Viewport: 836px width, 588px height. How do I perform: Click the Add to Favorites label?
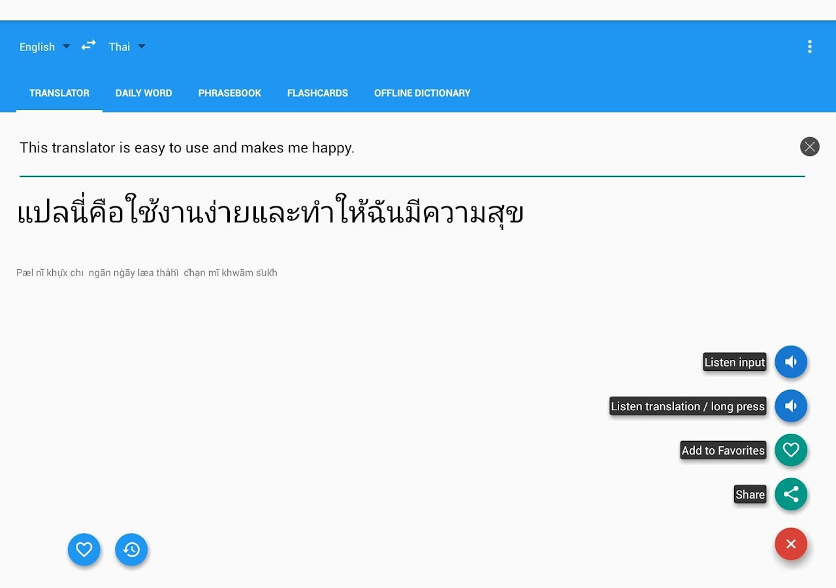pos(723,451)
